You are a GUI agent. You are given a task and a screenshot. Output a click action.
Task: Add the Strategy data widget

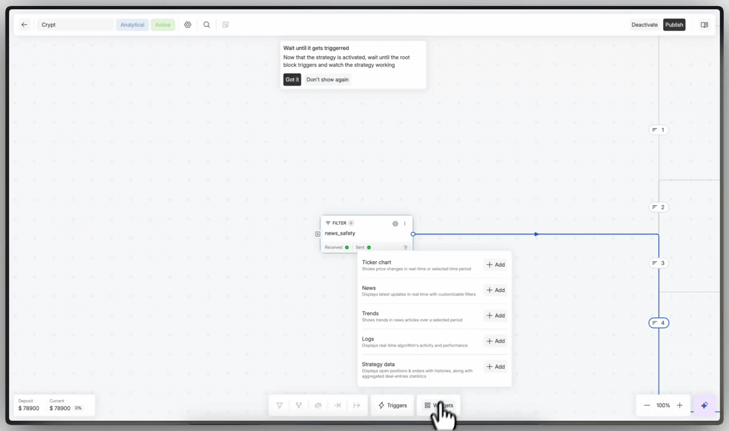pos(495,366)
